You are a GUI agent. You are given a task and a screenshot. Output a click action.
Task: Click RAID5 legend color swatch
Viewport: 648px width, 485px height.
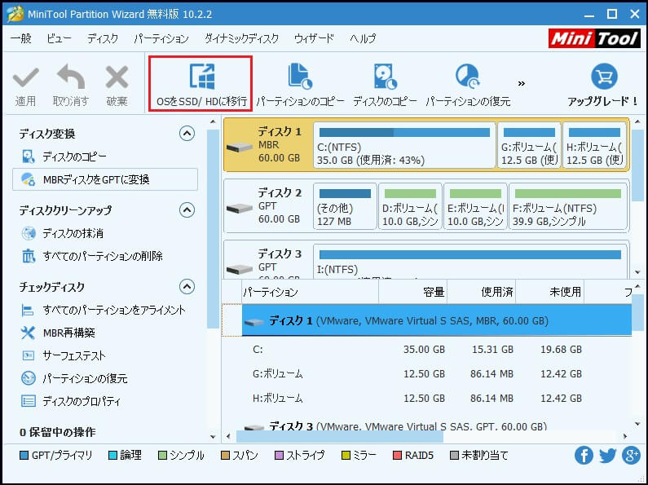(397, 456)
